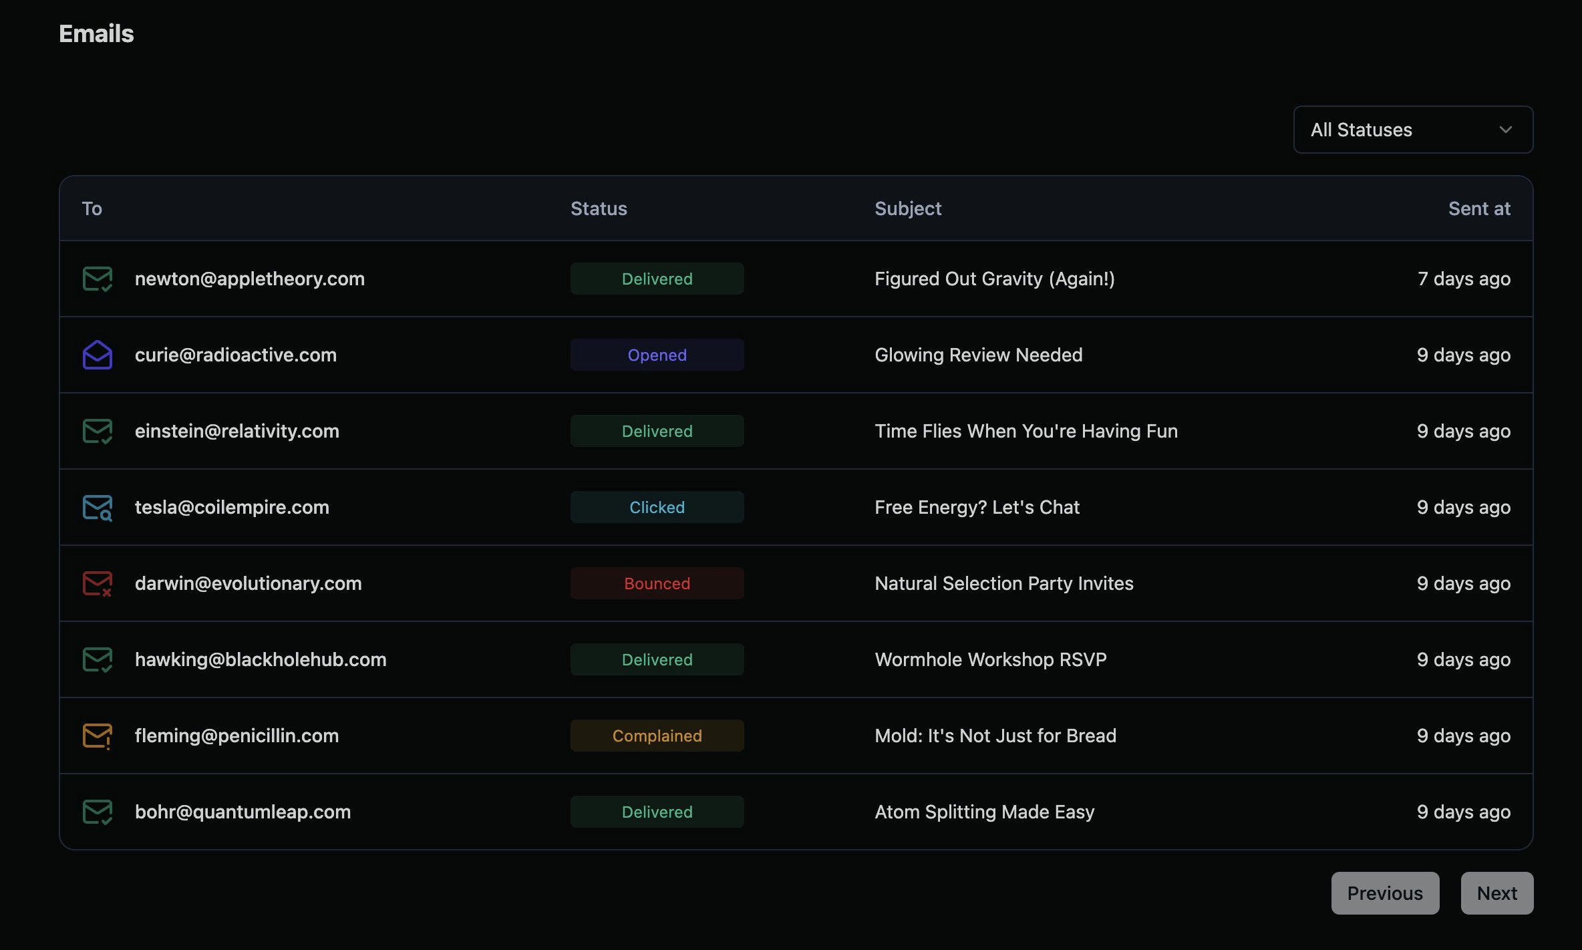Click bounced mail icon beside darwin@evolutionary.com

(x=97, y=583)
